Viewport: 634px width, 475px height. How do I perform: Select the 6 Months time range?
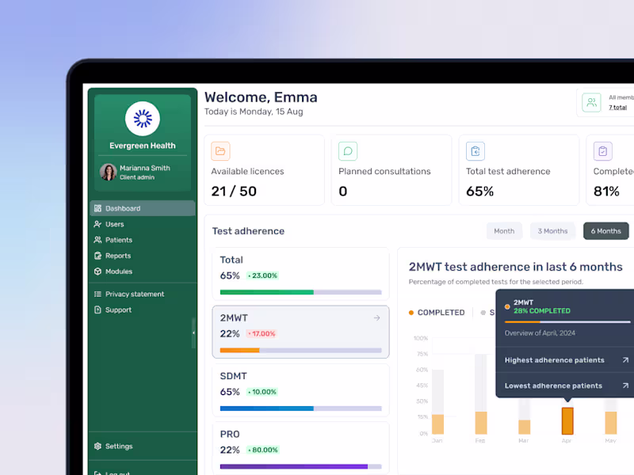pyautogui.click(x=605, y=231)
